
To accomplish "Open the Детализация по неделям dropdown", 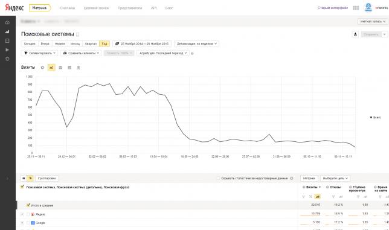I will (x=196, y=43).
